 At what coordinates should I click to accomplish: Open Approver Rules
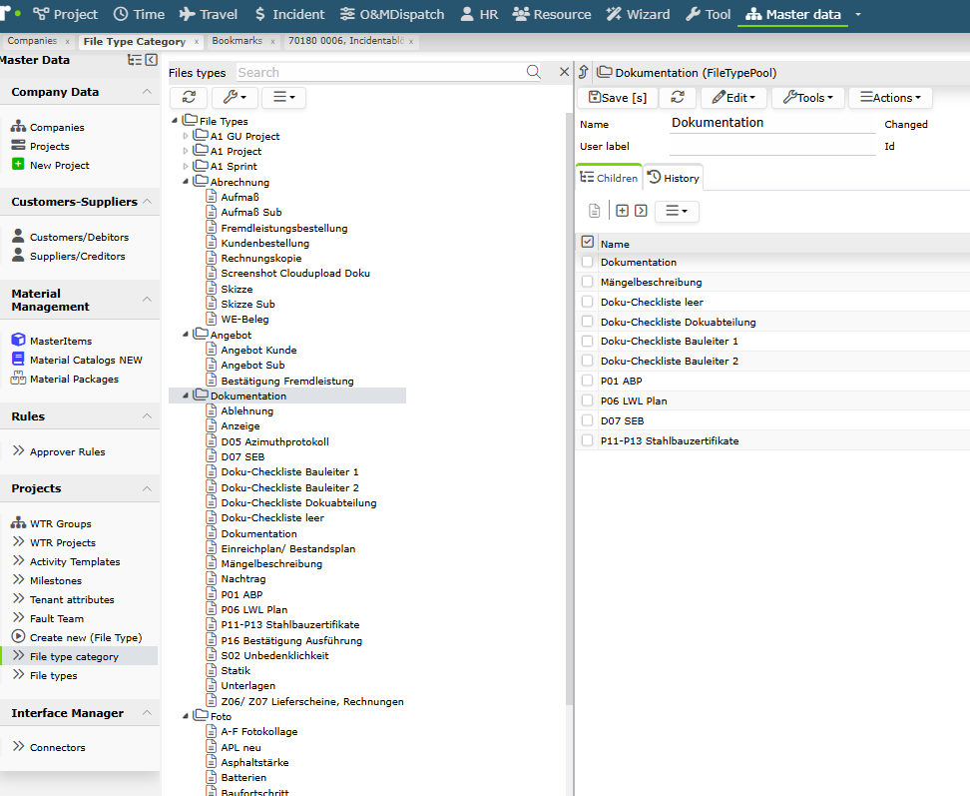click(59, 451)
